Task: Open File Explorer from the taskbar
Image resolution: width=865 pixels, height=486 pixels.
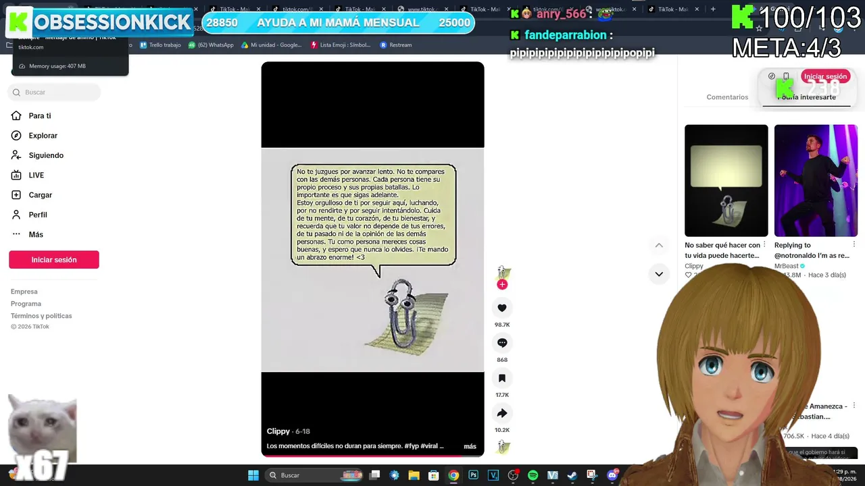Action: click(x=414, y=475)
